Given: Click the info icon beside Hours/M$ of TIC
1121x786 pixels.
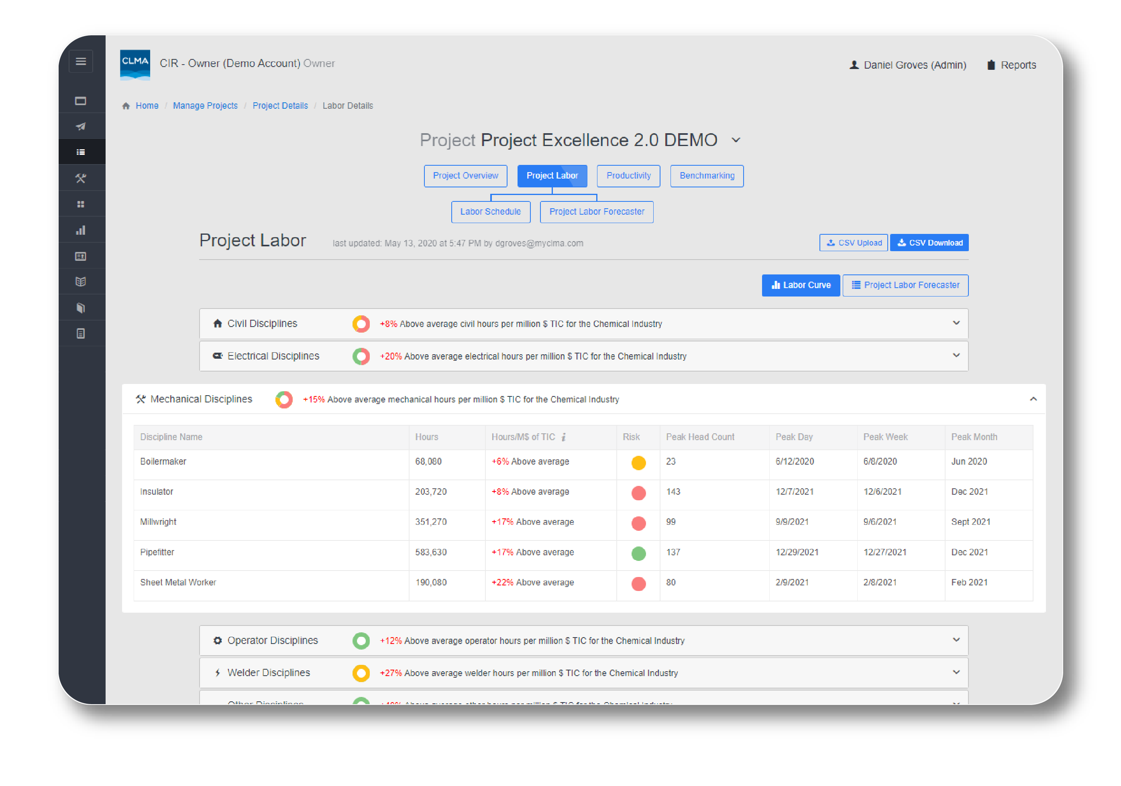Looking at the screenshot, I should 563,437.
